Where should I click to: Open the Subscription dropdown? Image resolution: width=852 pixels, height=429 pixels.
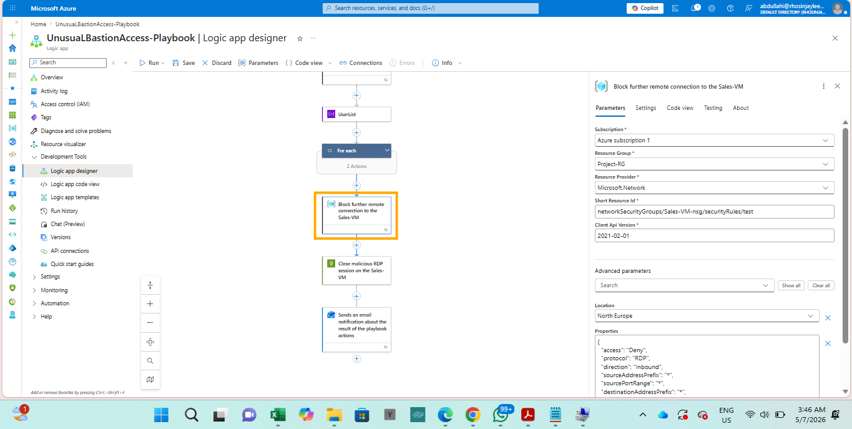tap(714, 141)
